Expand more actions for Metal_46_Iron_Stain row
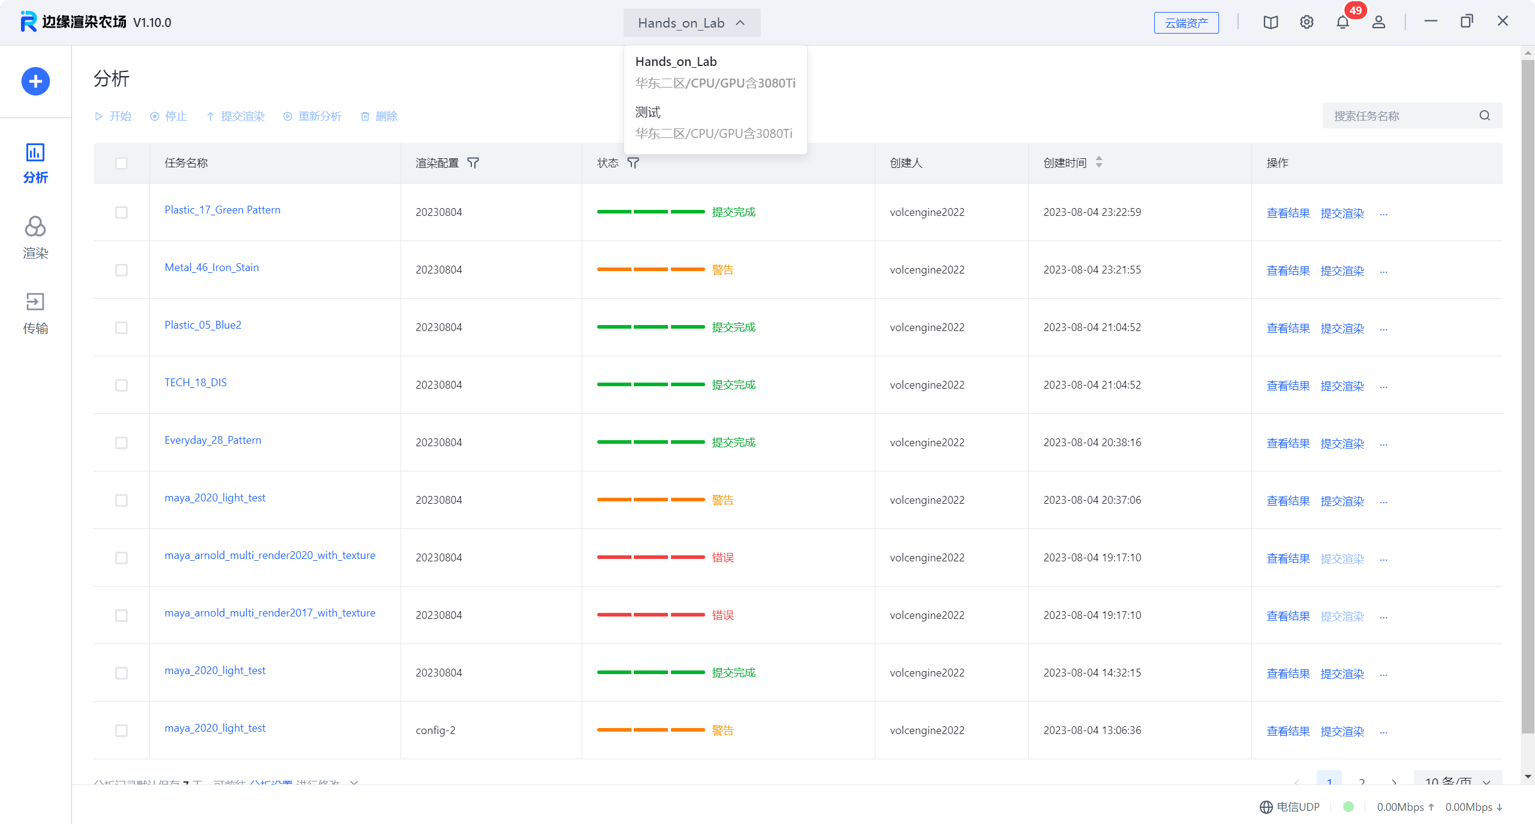Screen dimensions: 1535x824 pyautogui.click(x=1383, y=271)
